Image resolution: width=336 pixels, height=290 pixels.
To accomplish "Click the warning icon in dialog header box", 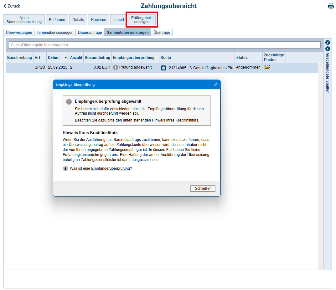I will (69, 102).
